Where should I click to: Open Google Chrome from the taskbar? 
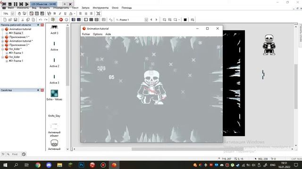[x=38, y=165]
